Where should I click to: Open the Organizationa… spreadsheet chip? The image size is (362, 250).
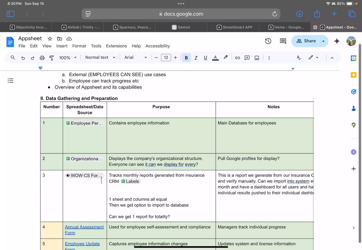click(x=85, y=159)
